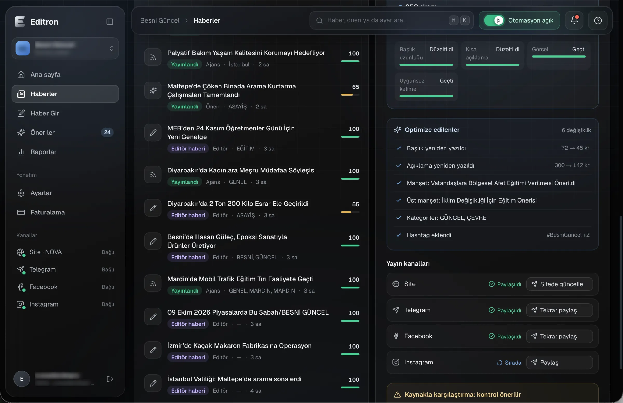623x403 pixels.
Task: Click the RSS icon beside Diyarbakır'da Kadınlara news
Action: tap(153, 175)
